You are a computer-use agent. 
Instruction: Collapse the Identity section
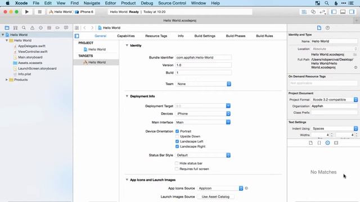click(x=127, y=45)
